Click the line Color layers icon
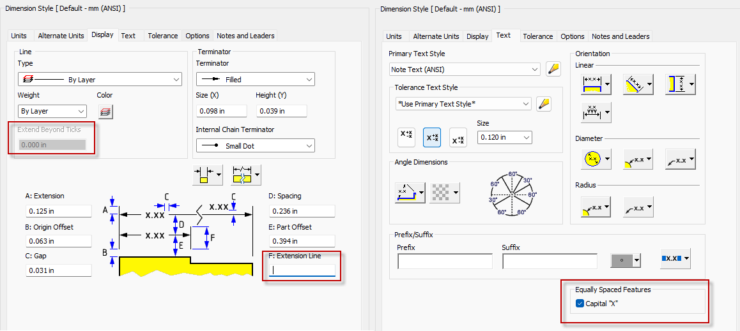The image size is (740, 331). (106, 112)
